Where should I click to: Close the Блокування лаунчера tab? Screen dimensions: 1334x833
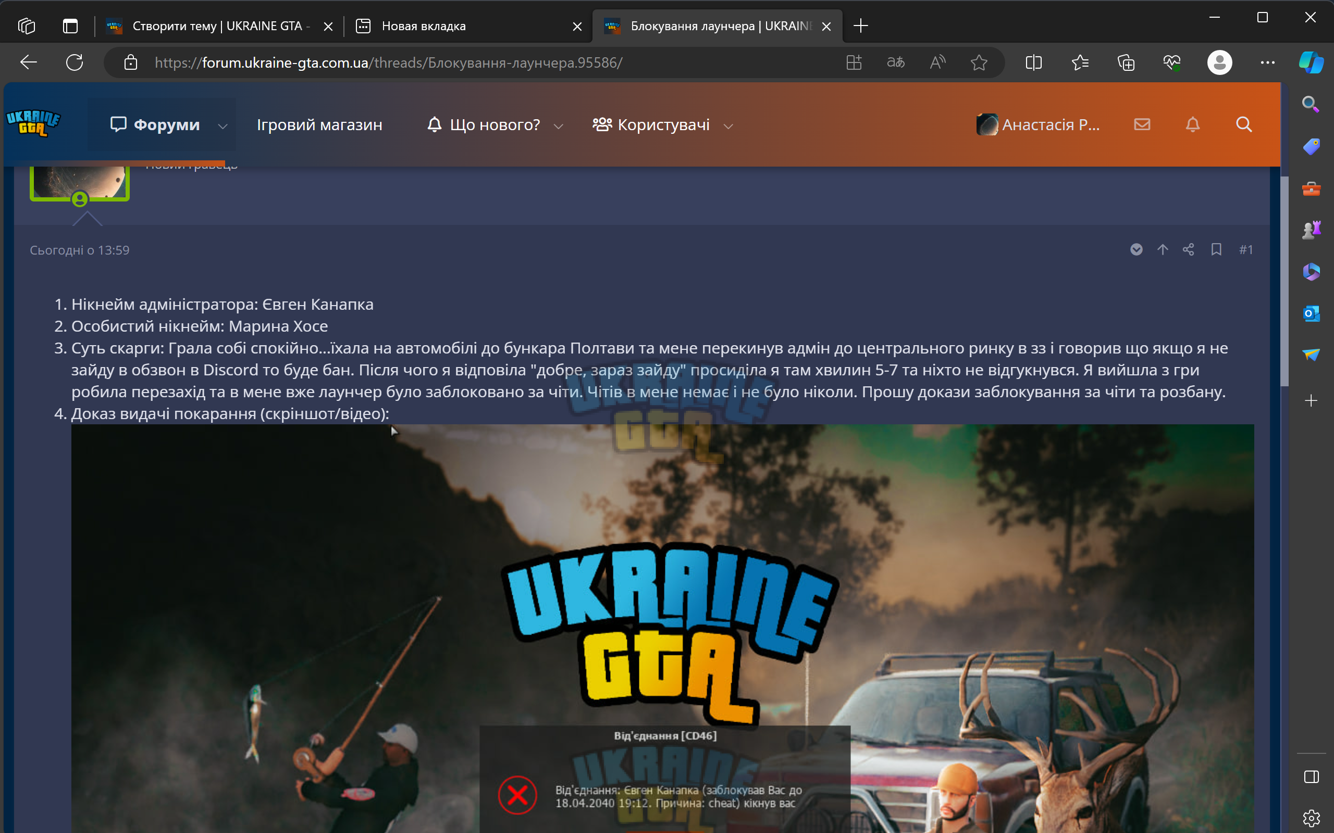point(826,26)
